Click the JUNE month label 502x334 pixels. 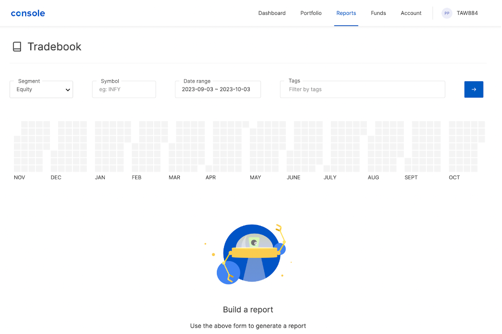293,177
